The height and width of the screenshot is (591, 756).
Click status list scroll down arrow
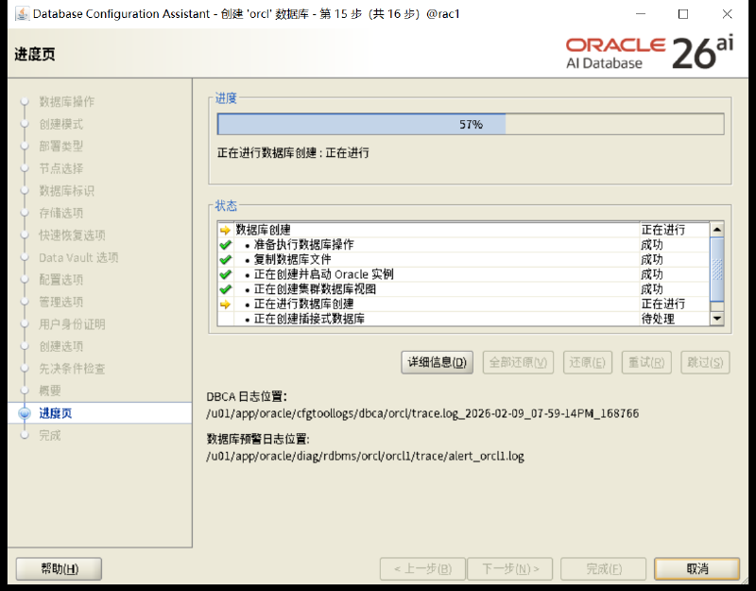click(x=717, y=319)
